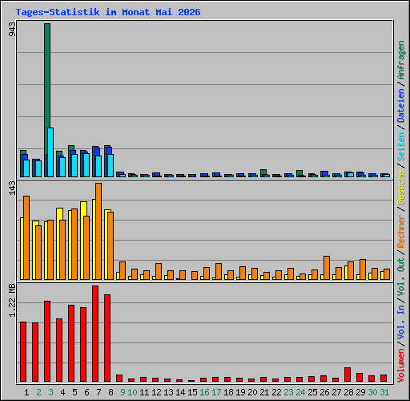
Task: Click the 943 scale value
Action: (x=12, y=29)
